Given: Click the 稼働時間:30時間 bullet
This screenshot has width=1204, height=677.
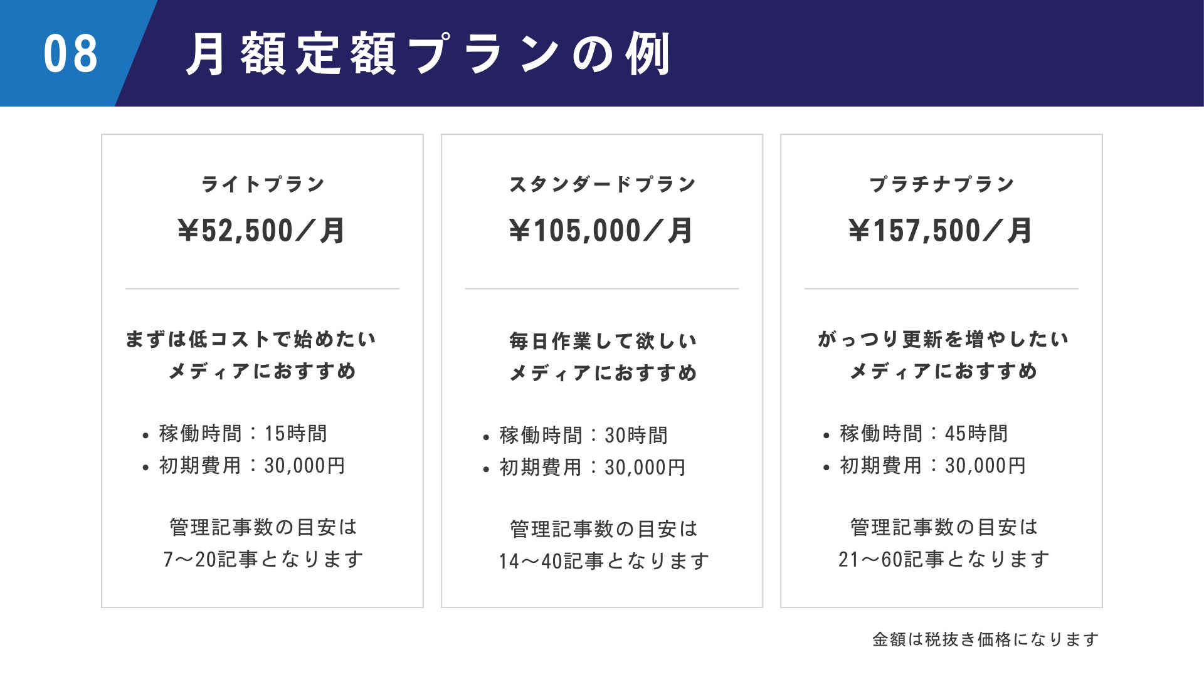Looking at the screenshot, I should click(583, 435).
